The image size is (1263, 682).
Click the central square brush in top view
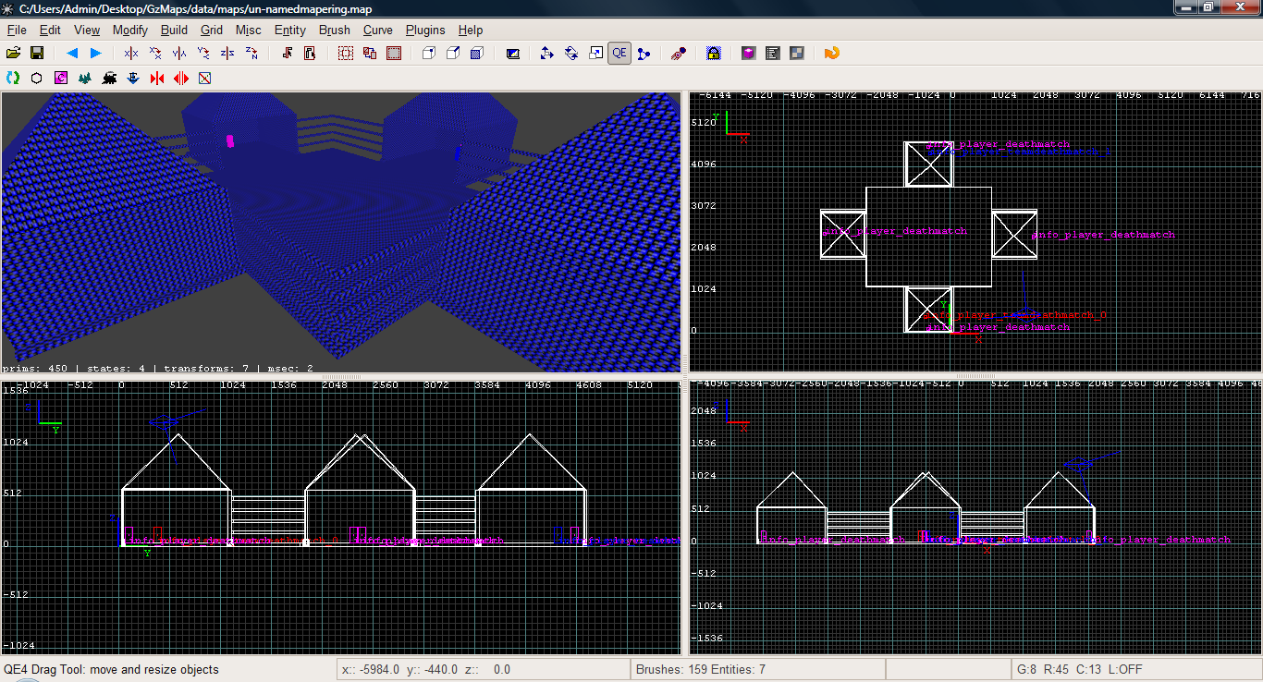coord(928,237)
